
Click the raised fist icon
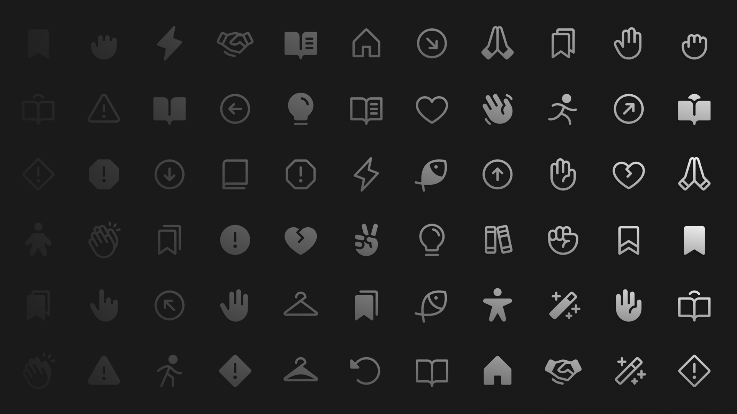tap(563, 240)
